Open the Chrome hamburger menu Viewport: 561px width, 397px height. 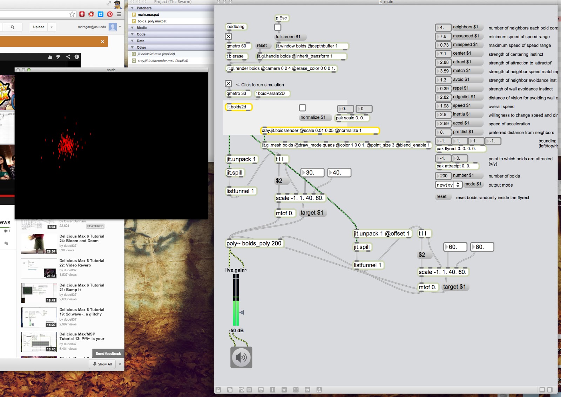pos(119,14)
